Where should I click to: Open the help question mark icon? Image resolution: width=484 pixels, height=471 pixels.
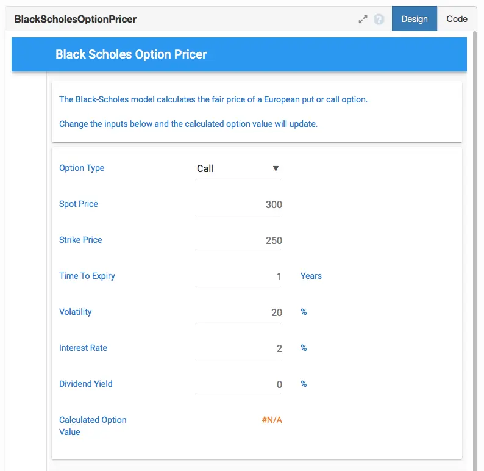coord(379,19)
